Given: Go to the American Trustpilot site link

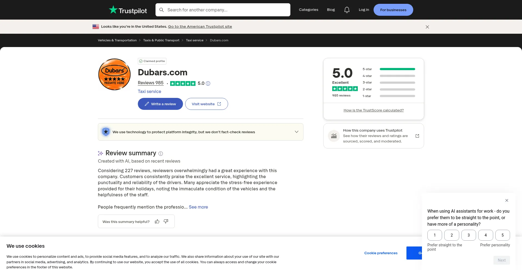Looking at the screenshot, I should click(x=200, y=27).
